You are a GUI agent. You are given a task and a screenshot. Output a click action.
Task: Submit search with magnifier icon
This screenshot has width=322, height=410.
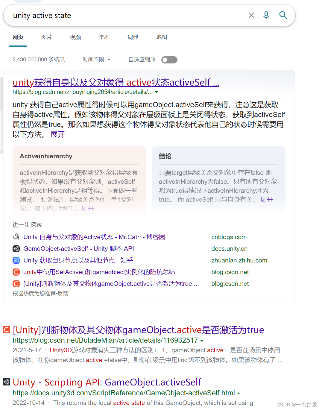click(283, 15)
